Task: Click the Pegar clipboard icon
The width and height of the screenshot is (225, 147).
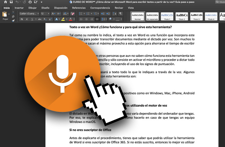Action: coord(5,15)
